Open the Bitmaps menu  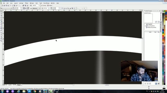(x=32, y=3)
